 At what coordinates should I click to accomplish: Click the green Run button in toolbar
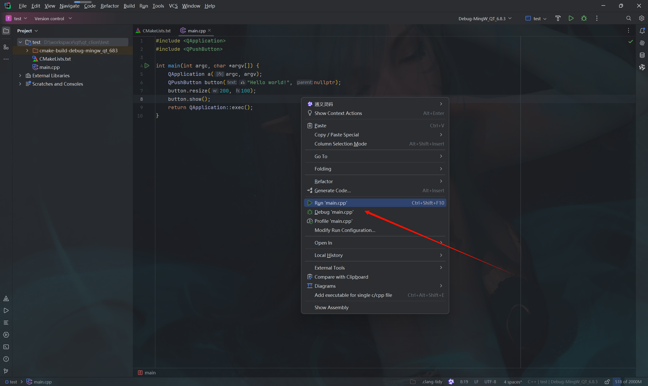click(x=571, y=18)
